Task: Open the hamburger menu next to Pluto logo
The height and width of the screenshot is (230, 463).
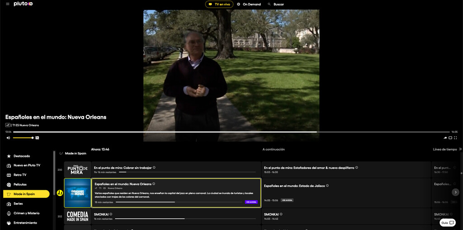Action: coord(7,4)
